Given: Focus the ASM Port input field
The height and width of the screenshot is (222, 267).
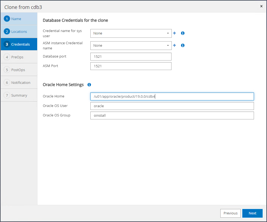Looking at the screenshot, I should point(131,66).
